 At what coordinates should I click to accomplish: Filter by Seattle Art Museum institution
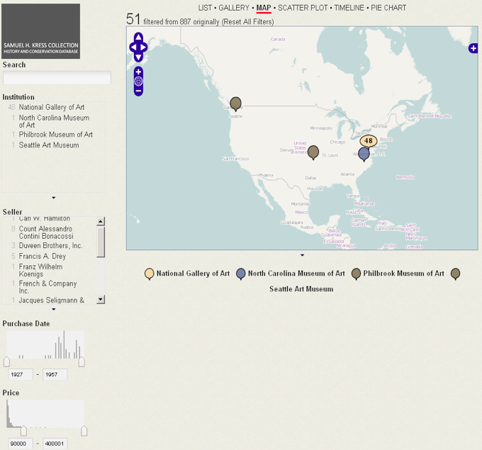(49, 145)
